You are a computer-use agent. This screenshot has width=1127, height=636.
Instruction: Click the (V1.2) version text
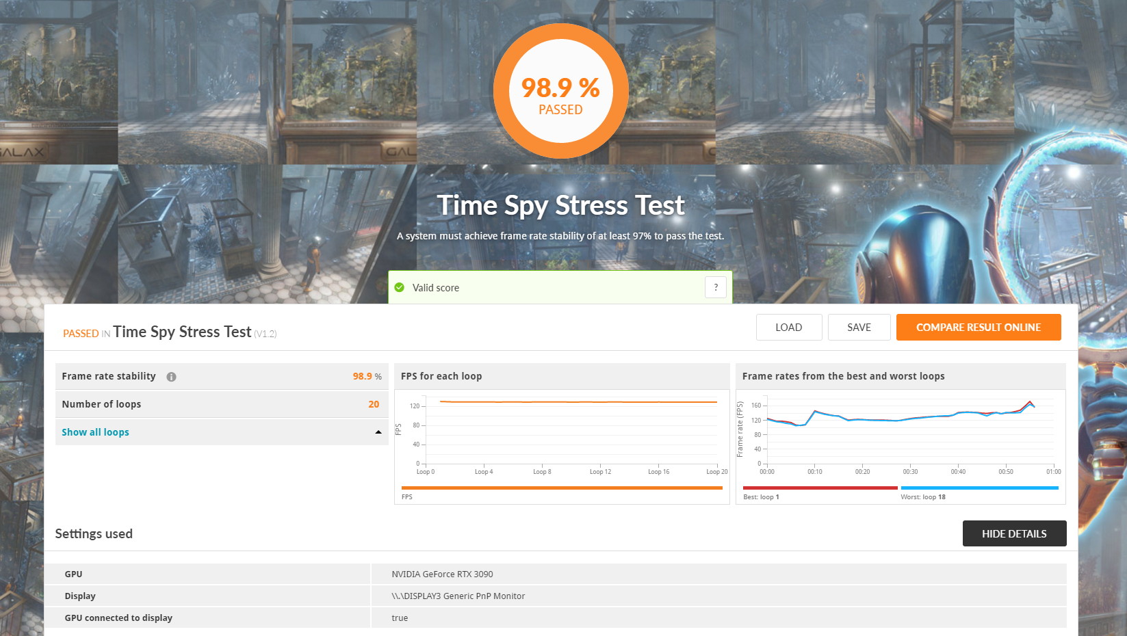(265, 334)
